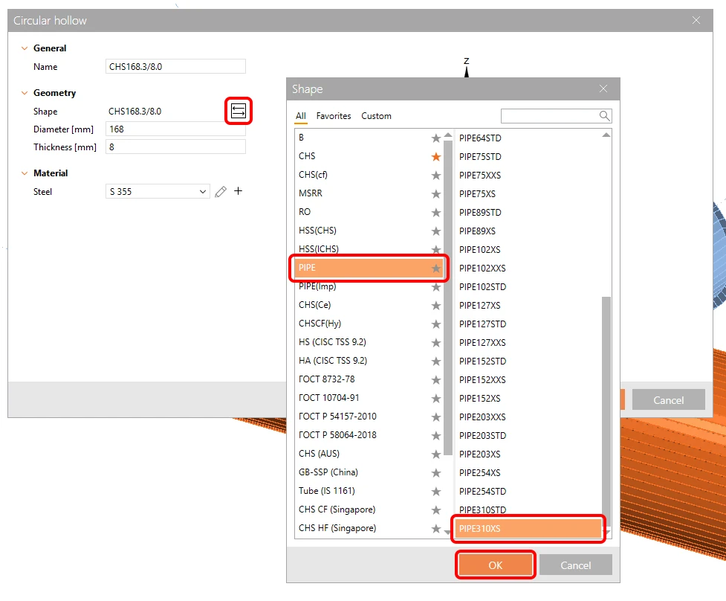Toggle favorite star for CHS row

tap(435, 157)
